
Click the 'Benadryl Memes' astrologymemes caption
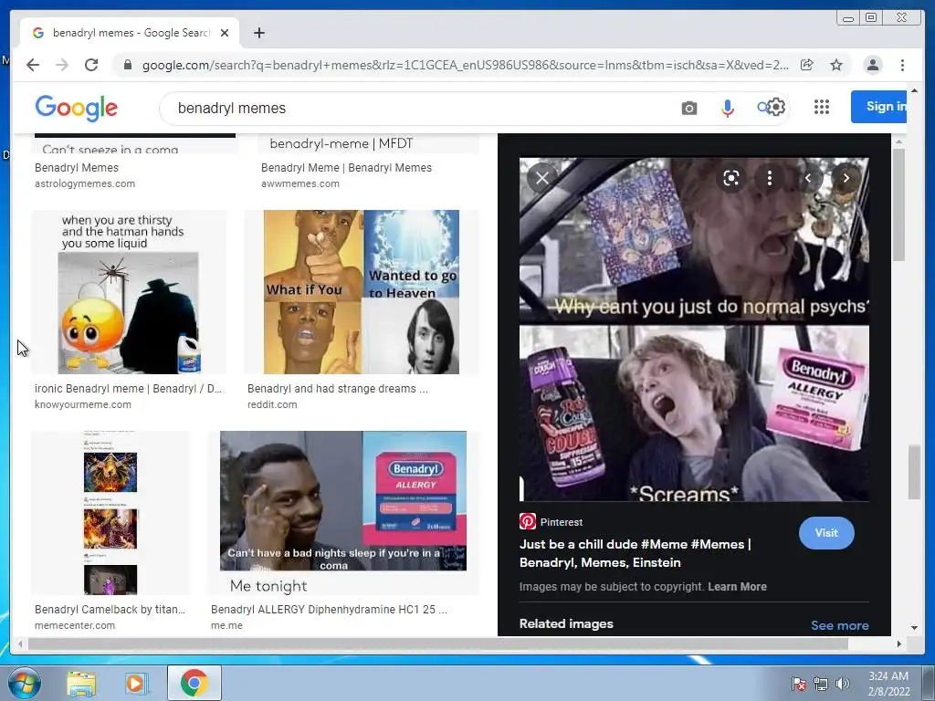point(77,168)
